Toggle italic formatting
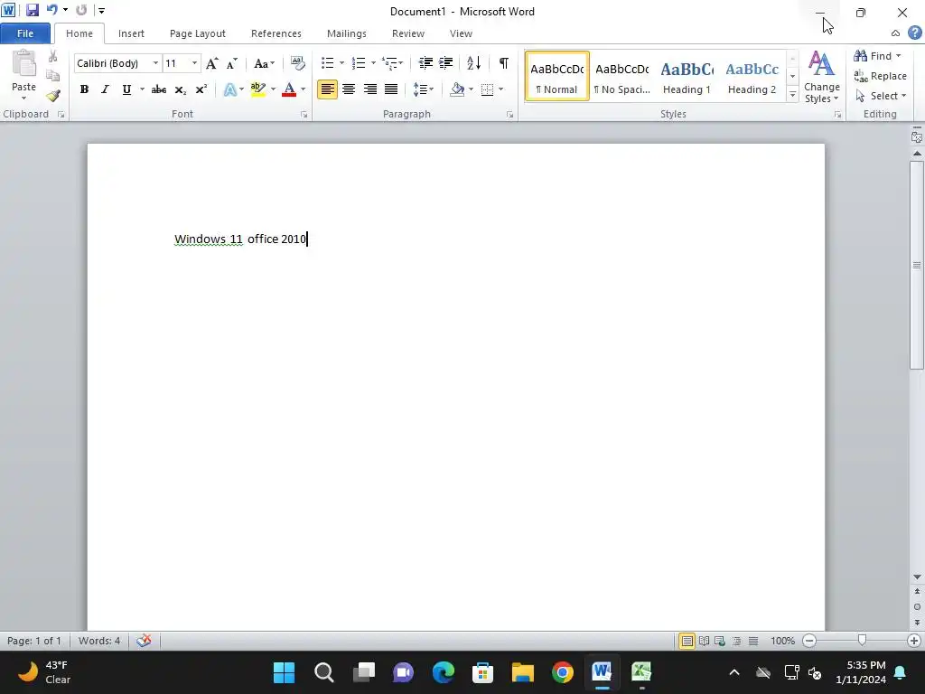This screenshot has width=925, height=694. coord(105,89)
